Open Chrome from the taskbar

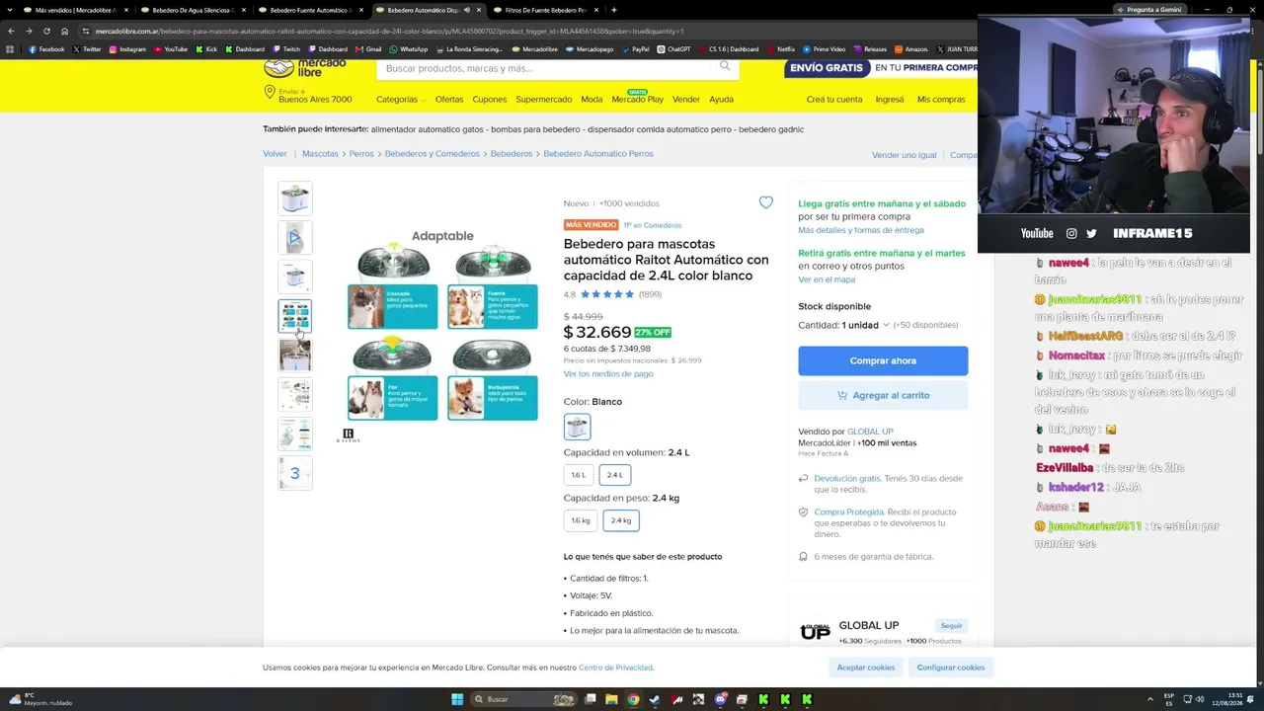[x=633, y=699]
